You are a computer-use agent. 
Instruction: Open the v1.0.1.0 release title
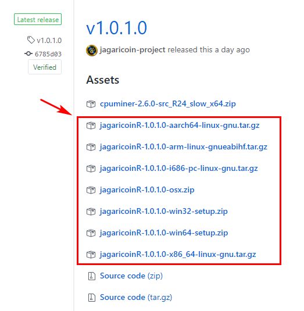point(117,28)
